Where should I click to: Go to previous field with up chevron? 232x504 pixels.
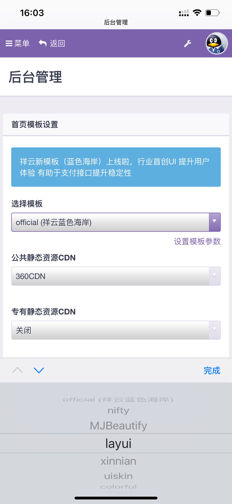pyautogui.click(x=17, y=370)
